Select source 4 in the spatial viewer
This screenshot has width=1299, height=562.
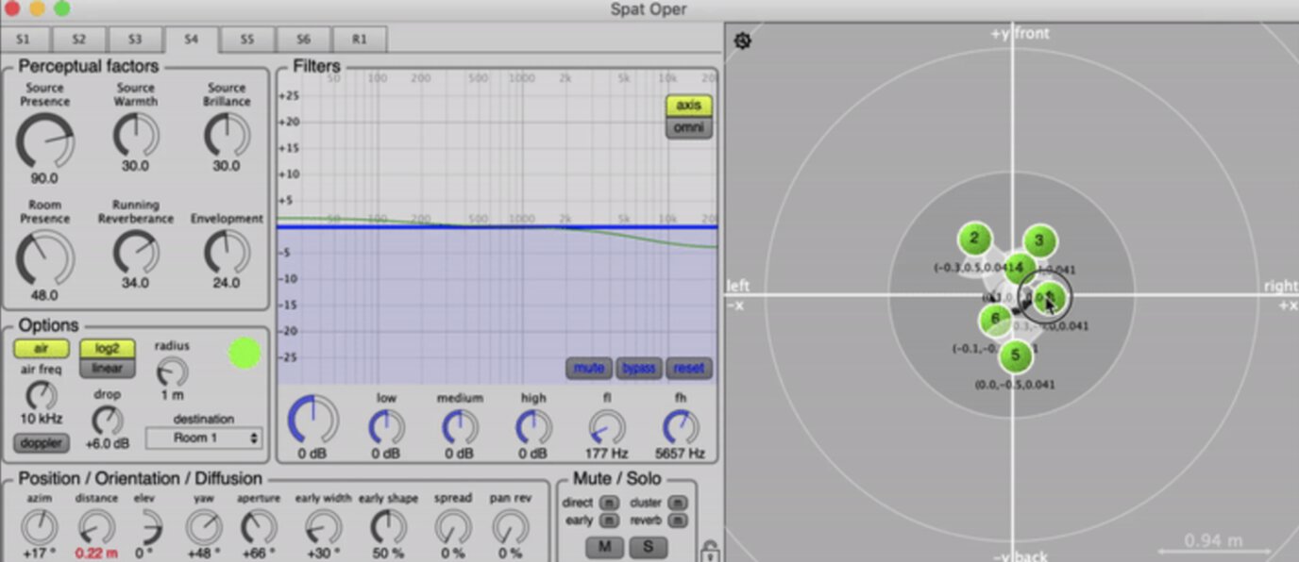click(x=1019, y=269)
